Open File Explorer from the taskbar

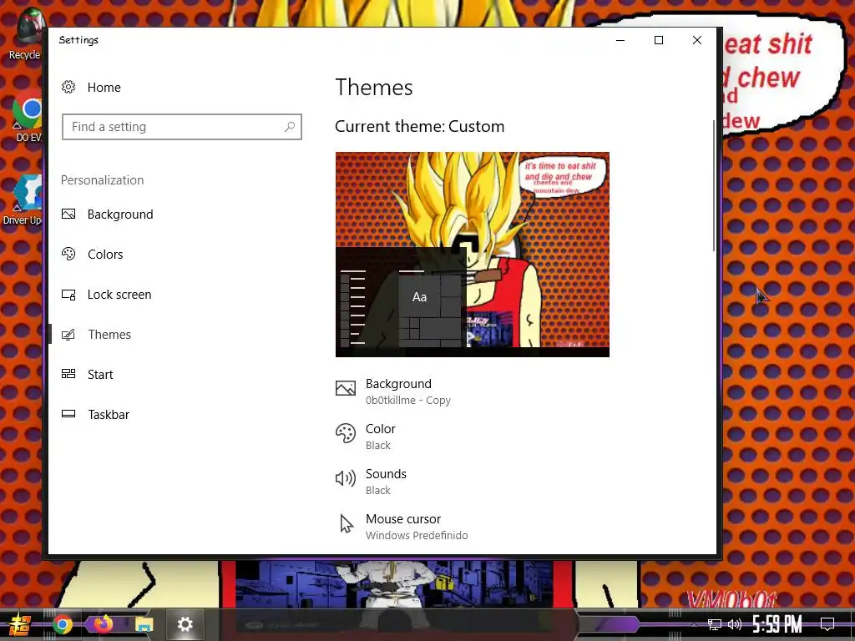(x=144, y=624)
